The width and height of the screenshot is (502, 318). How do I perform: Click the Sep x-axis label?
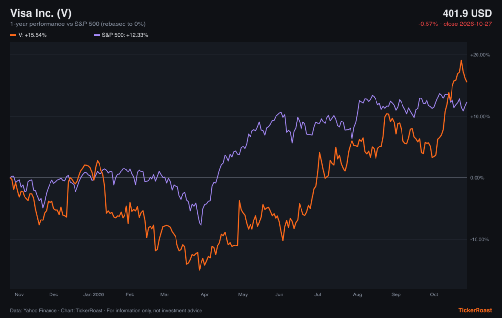[396, 294]
